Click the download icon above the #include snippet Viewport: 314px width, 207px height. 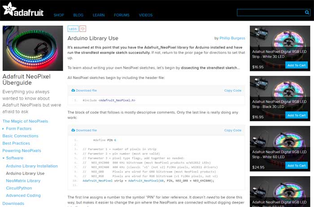coord(72,90)
